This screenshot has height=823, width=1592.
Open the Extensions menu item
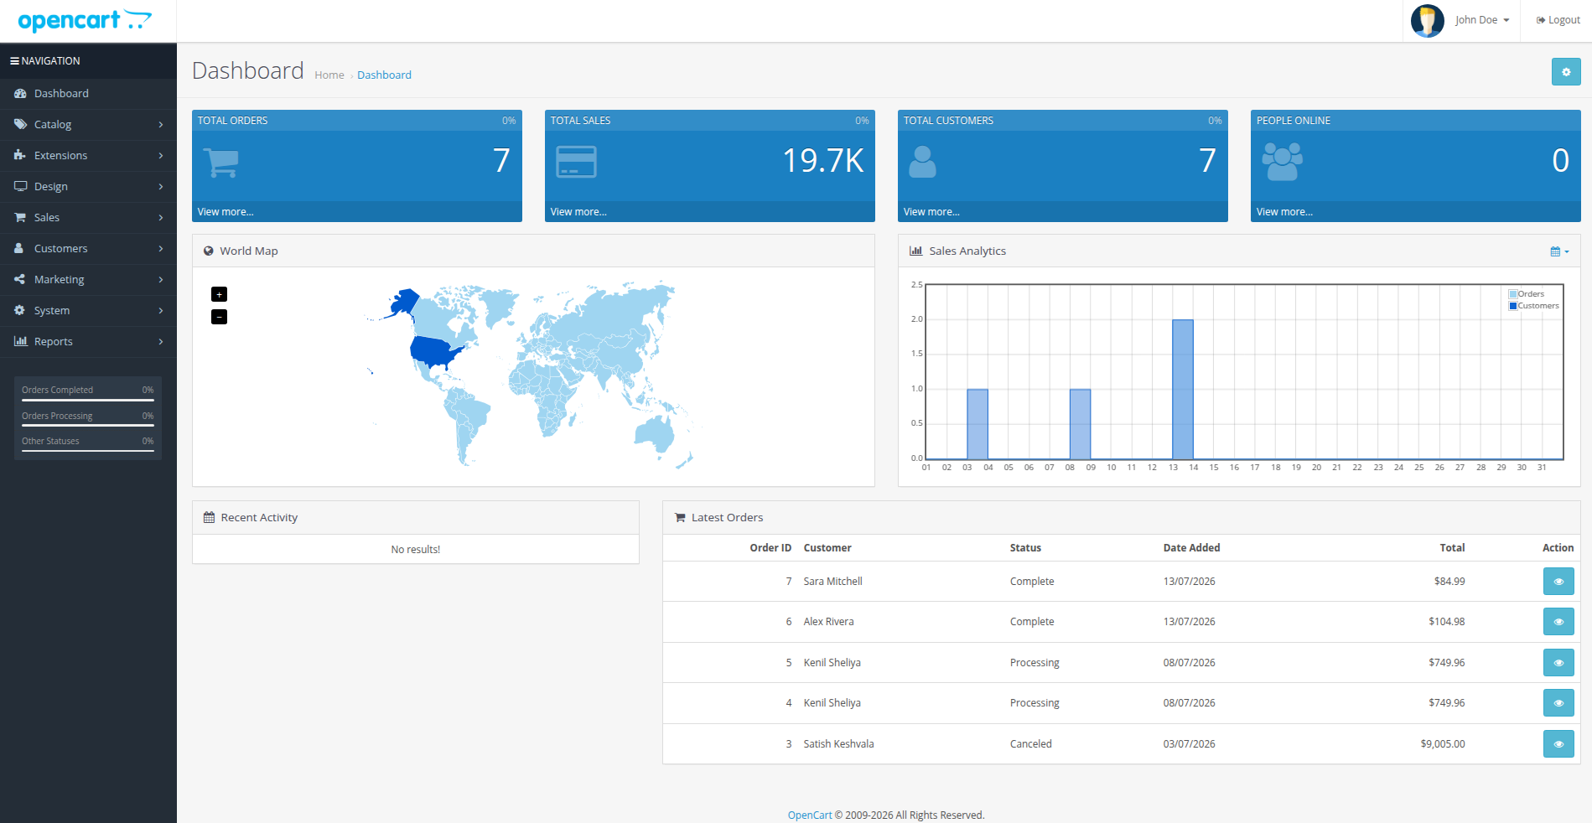point(88,156)
